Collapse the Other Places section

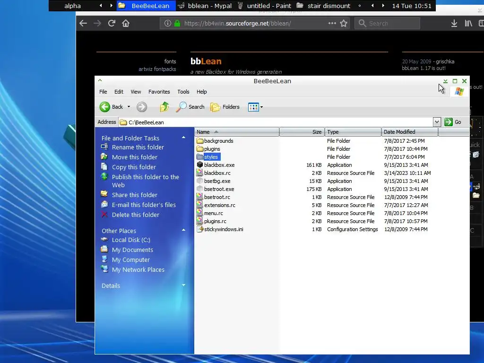184,230
